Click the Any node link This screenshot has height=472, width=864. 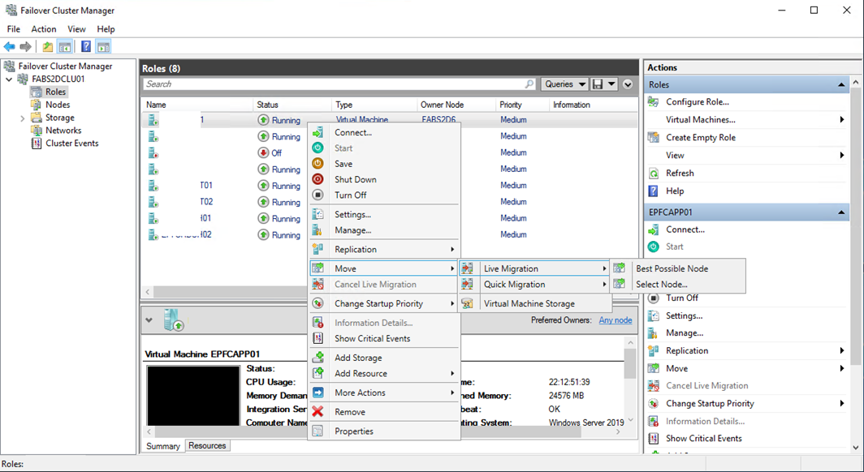click(616, 320)
